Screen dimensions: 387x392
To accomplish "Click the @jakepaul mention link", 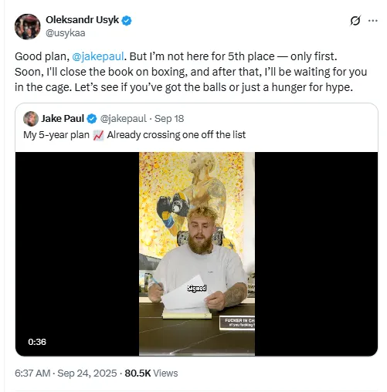I will coord(98,56).
